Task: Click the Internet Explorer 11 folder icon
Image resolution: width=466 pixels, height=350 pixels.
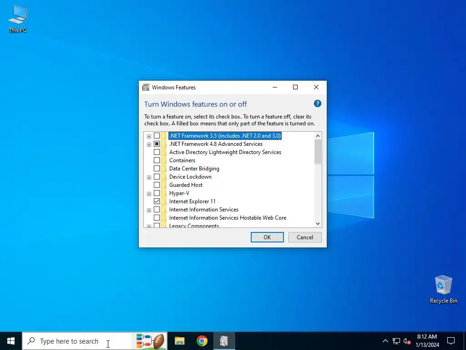Action: [x=164, y=201]
